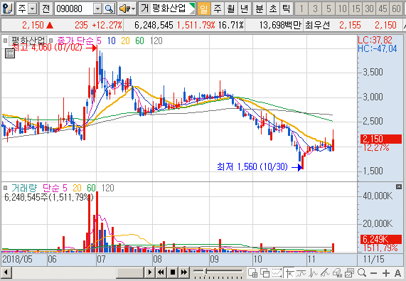406x281 pixels.
Task: Choose the 3 interval button
Action: [x=315, y=9]
